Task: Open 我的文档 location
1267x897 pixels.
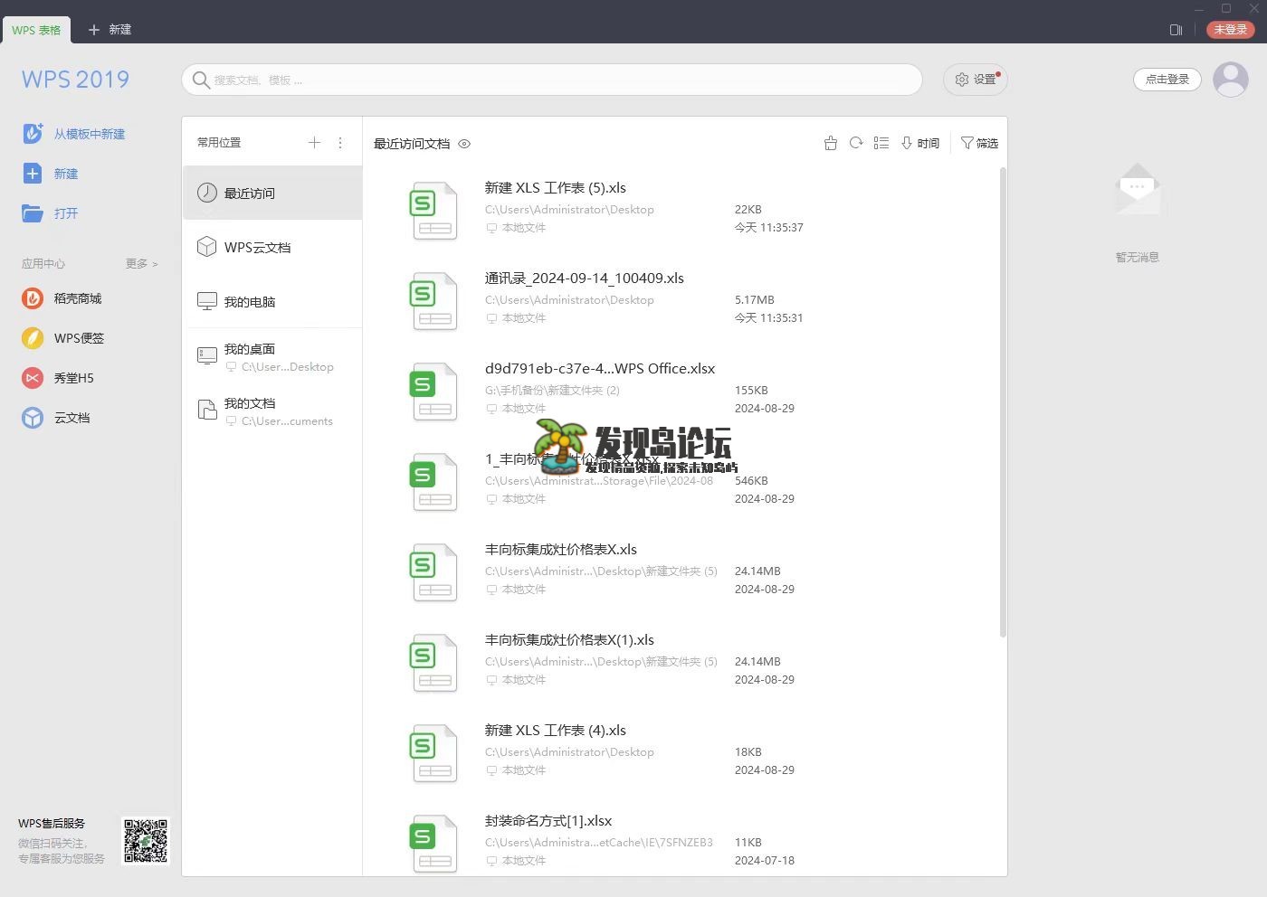Action: tap(272, 411)
